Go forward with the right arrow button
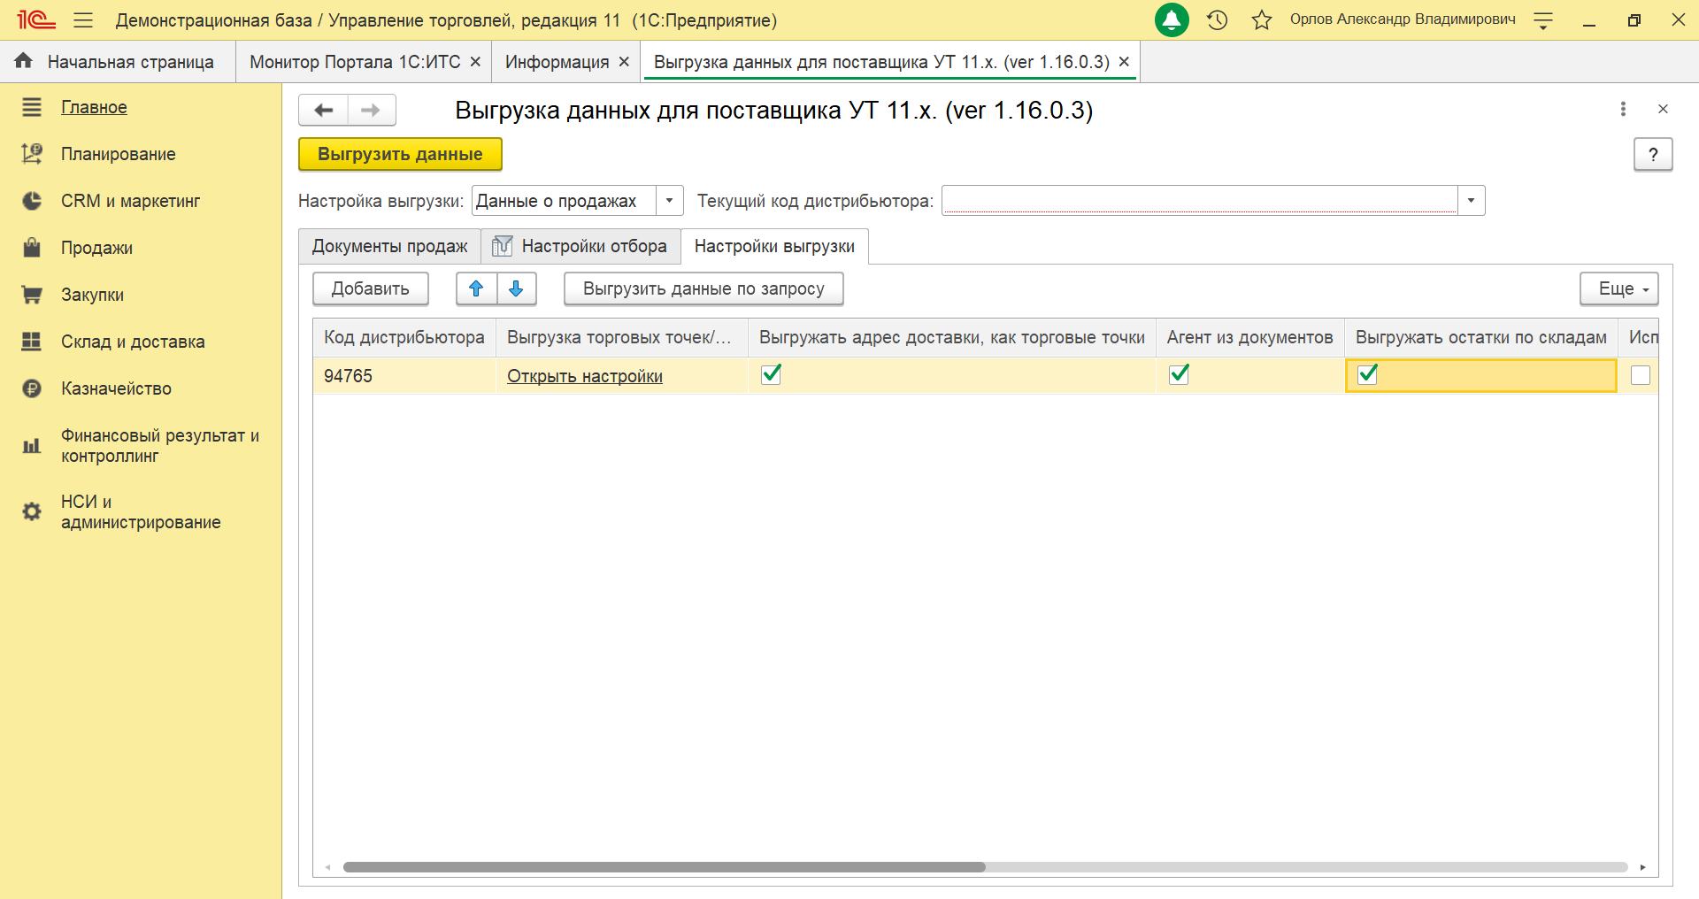The width and height of the screenshot is (1699, 899). tap(372, 111)
